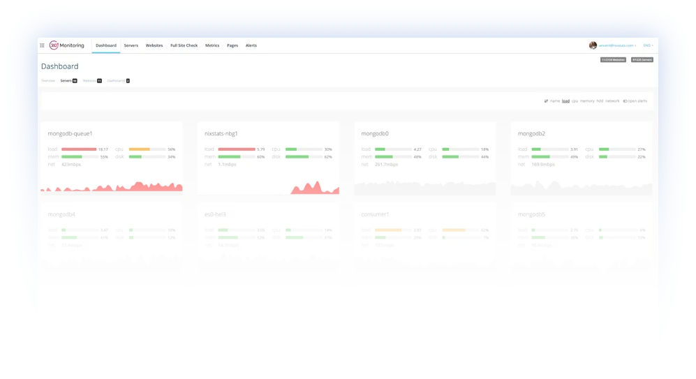Click the 261.7mbps net value on mongodb0
The height and width of the screenshot is (379, 696).
coord(386,165)
